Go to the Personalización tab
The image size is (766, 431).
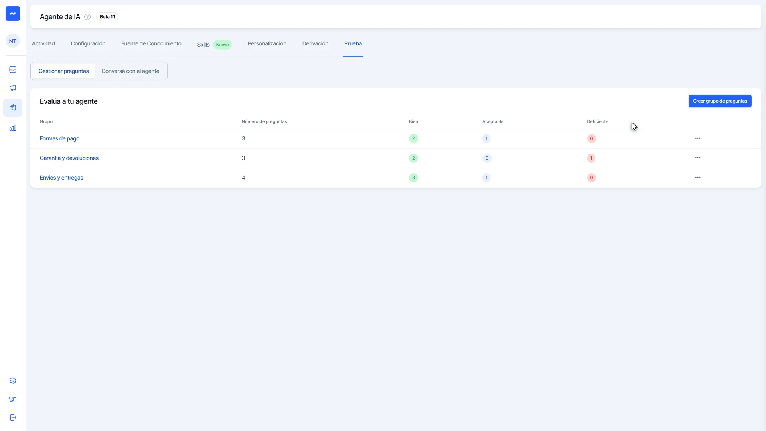267,44
